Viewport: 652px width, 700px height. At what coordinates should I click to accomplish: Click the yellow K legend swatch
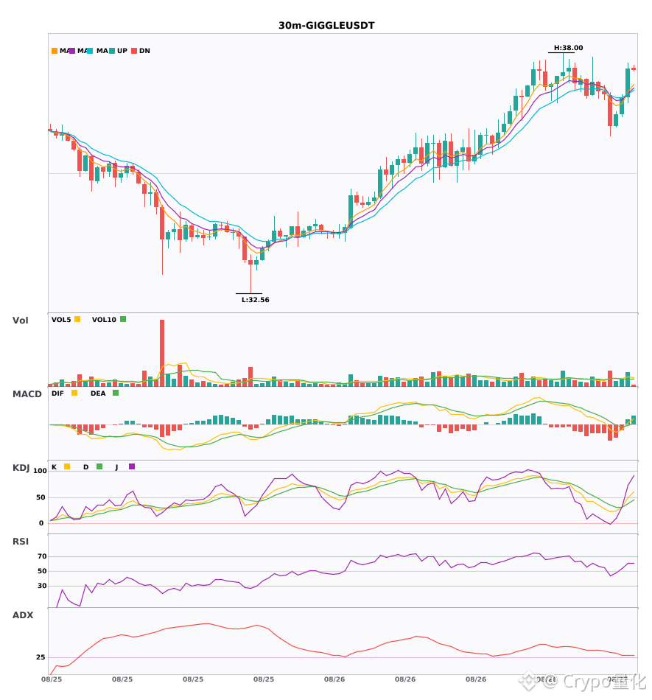67,466
